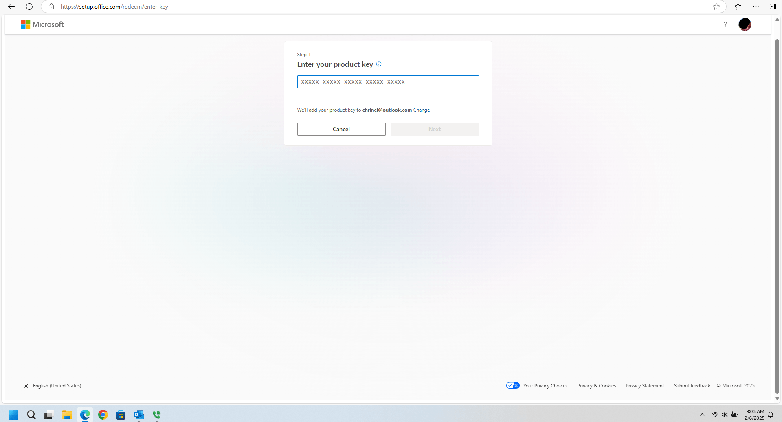Click the product key input field
This screenshot has height=422, width=782.
click(x=388, y=82)
